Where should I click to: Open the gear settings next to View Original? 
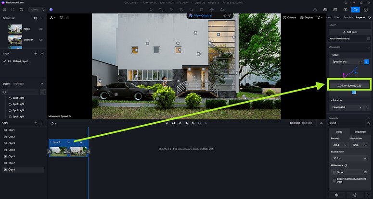pos(230,15)
